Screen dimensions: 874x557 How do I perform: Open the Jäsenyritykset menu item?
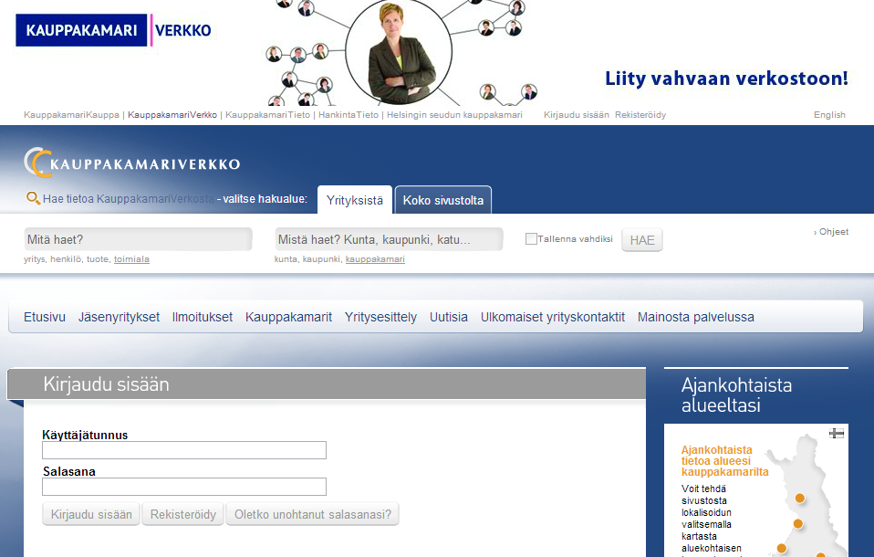click(119, 317)
